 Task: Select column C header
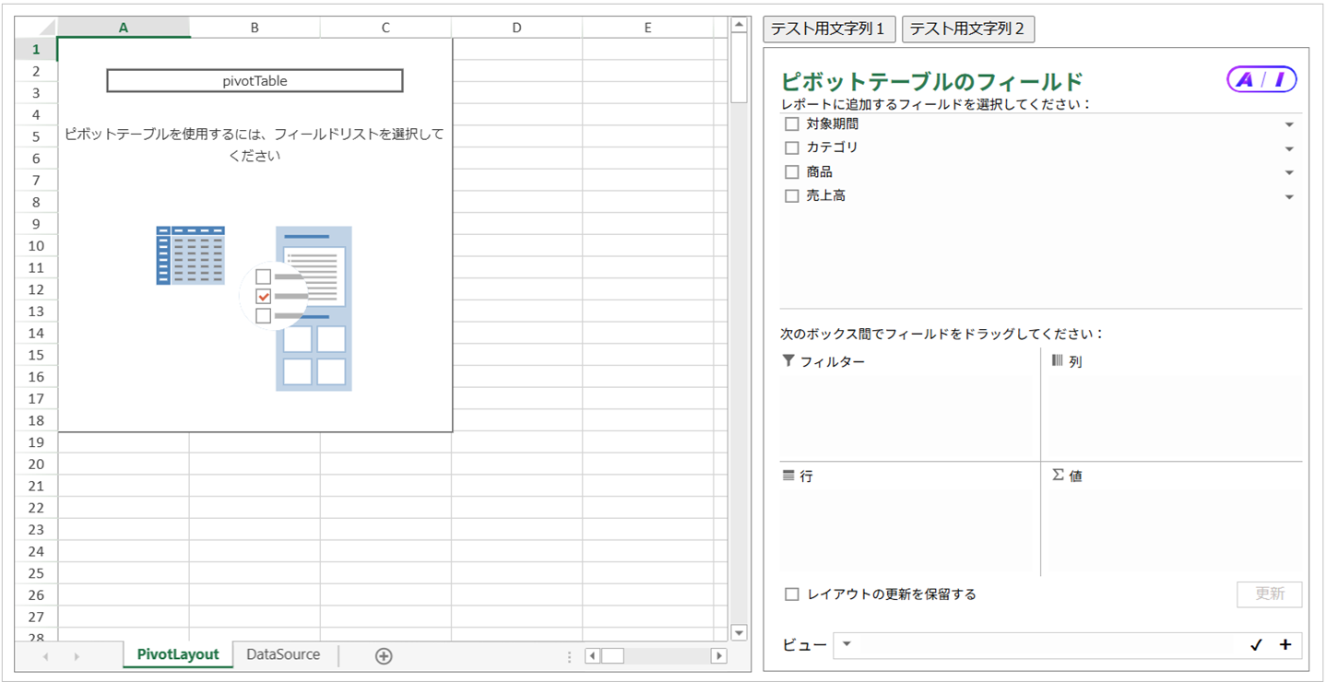pos(385,28)
